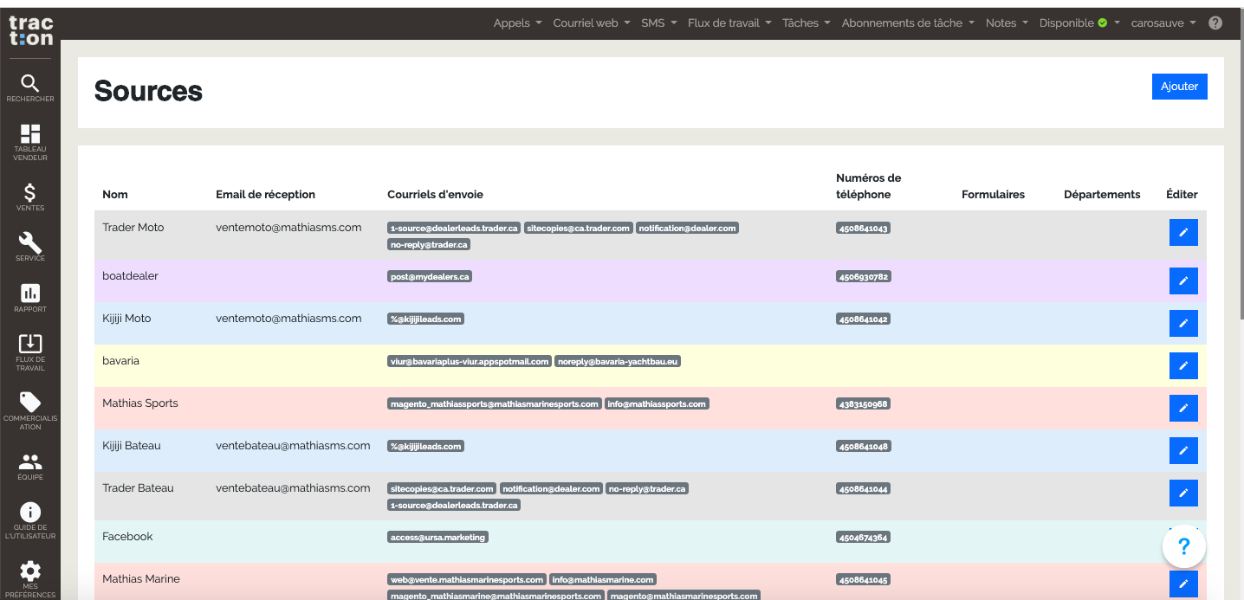This screenshot has width=1244, height=600.
Task: Edit the Mathias Sports source
Action: tap(1183, 409)
